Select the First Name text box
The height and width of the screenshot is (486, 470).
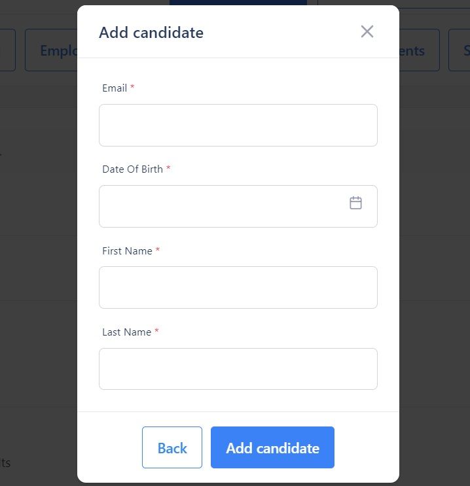click(x=238, y=288)
